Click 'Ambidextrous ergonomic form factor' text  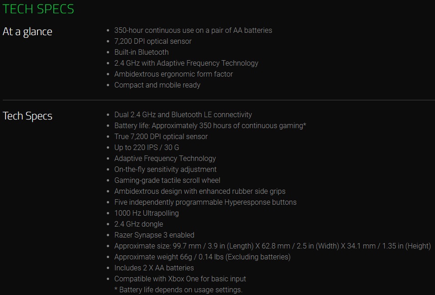tap(173, 74)
